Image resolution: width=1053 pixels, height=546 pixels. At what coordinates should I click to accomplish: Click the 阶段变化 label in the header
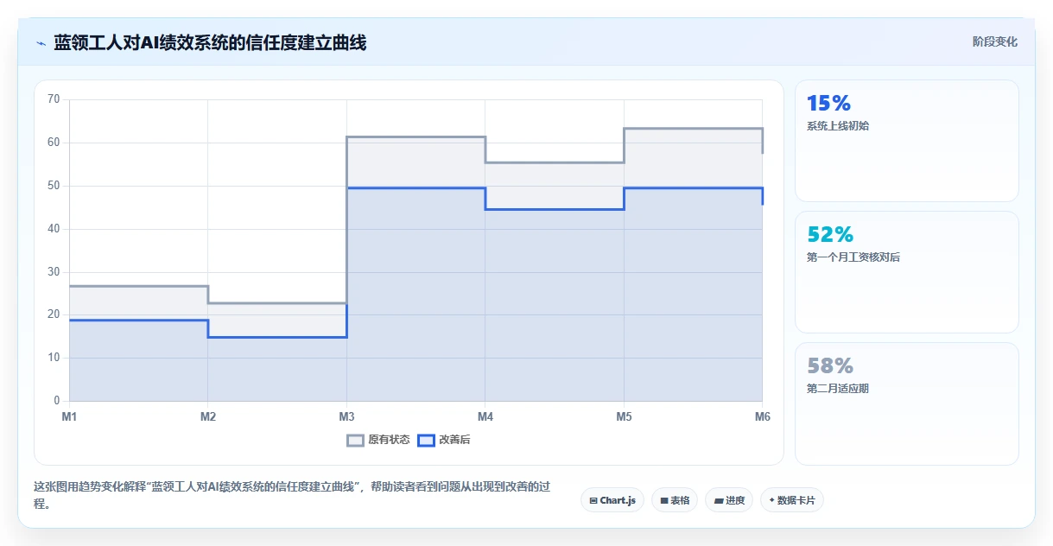(994, 41)
